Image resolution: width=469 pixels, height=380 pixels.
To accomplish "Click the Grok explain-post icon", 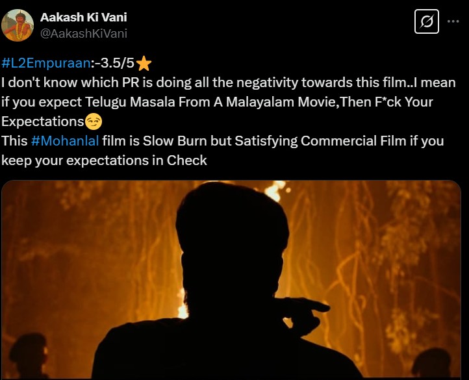I will (427, 21).
